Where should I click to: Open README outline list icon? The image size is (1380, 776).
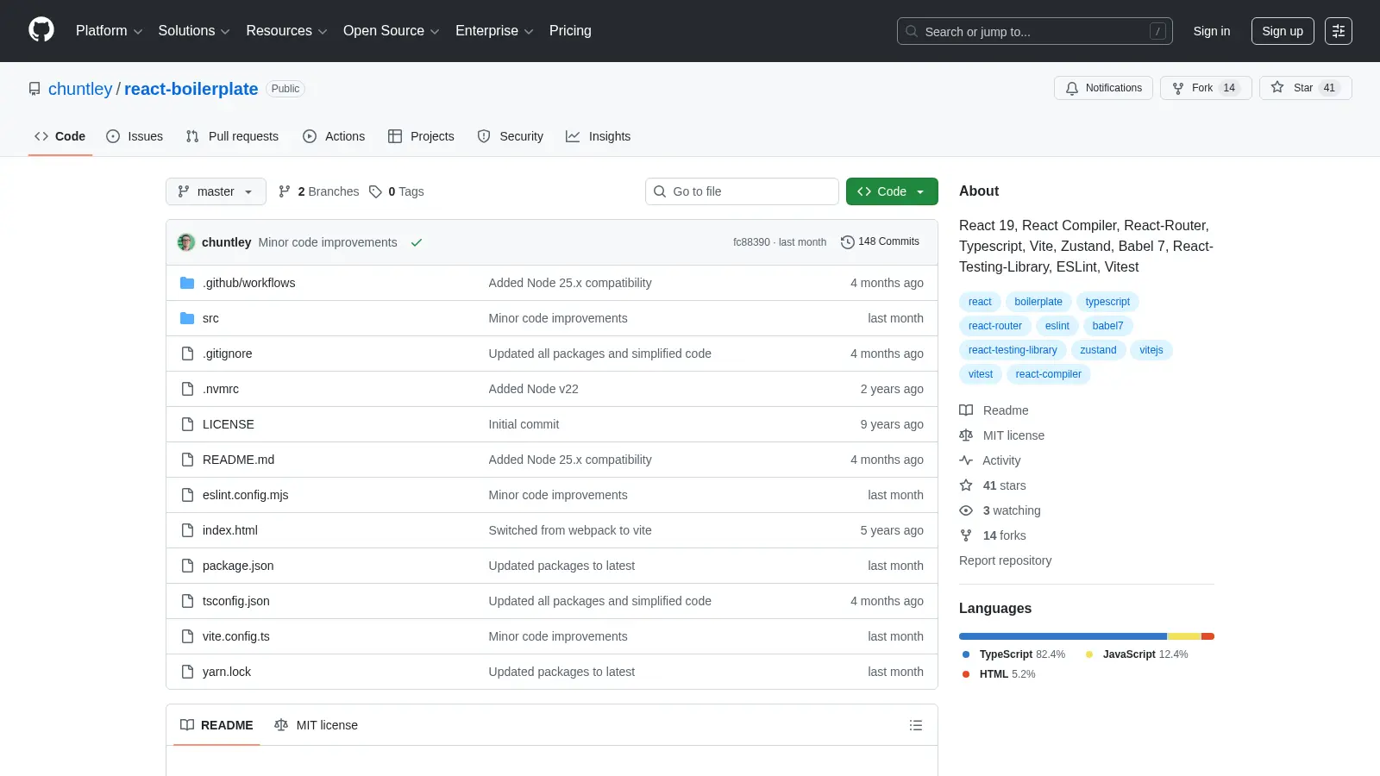click(916, 725)
